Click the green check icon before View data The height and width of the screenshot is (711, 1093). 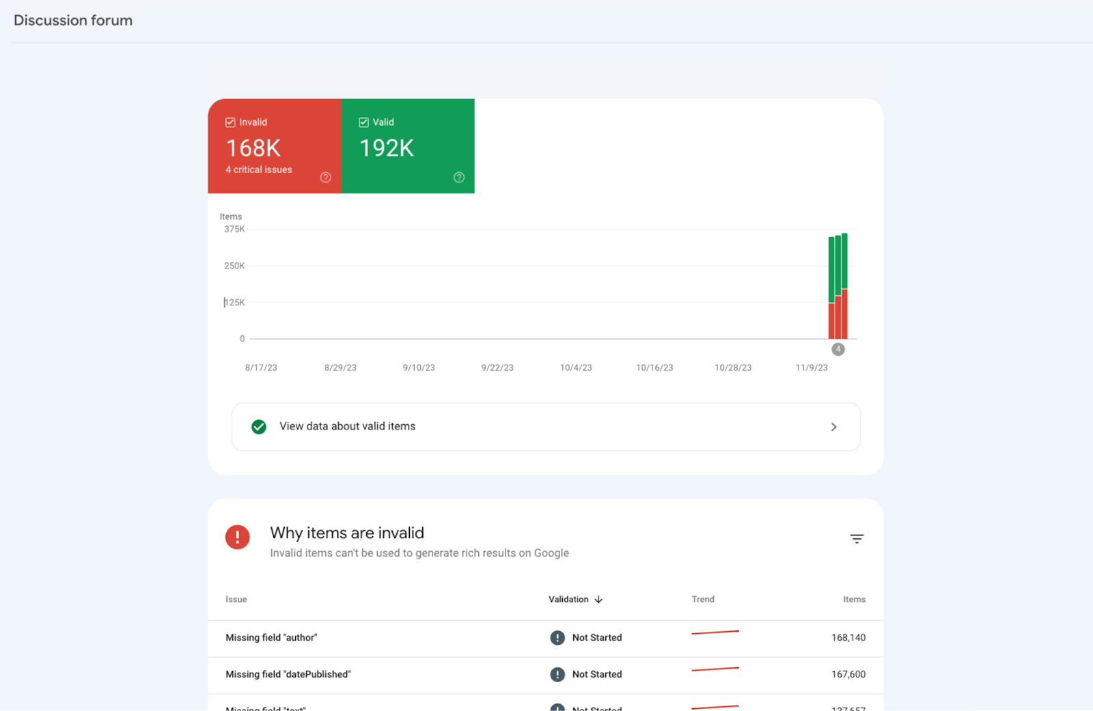[x=258, y=426]
